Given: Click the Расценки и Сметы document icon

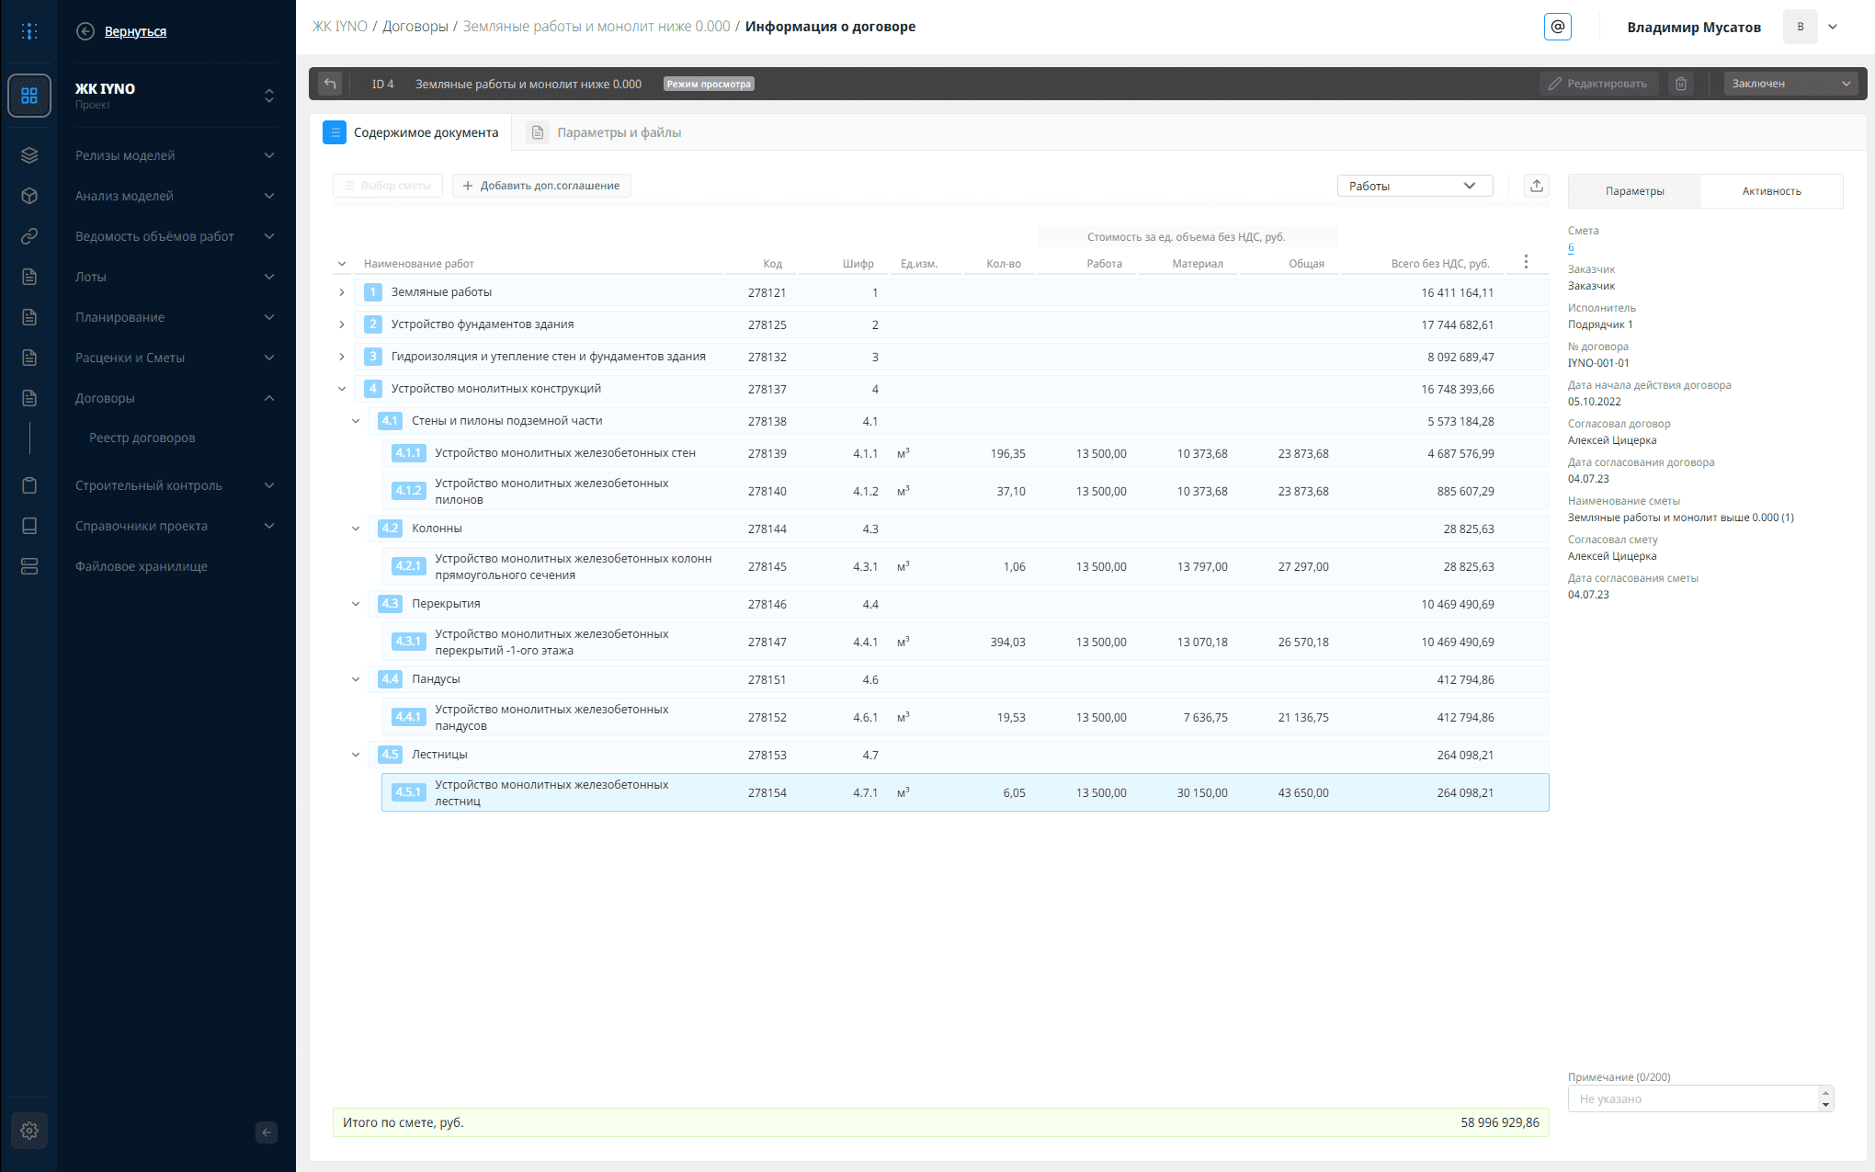Looking at the screenshot, I should [29, 358].
